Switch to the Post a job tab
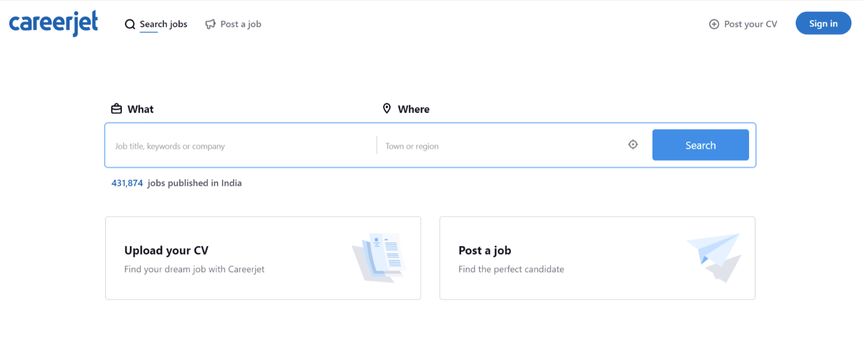 [240, 24]
